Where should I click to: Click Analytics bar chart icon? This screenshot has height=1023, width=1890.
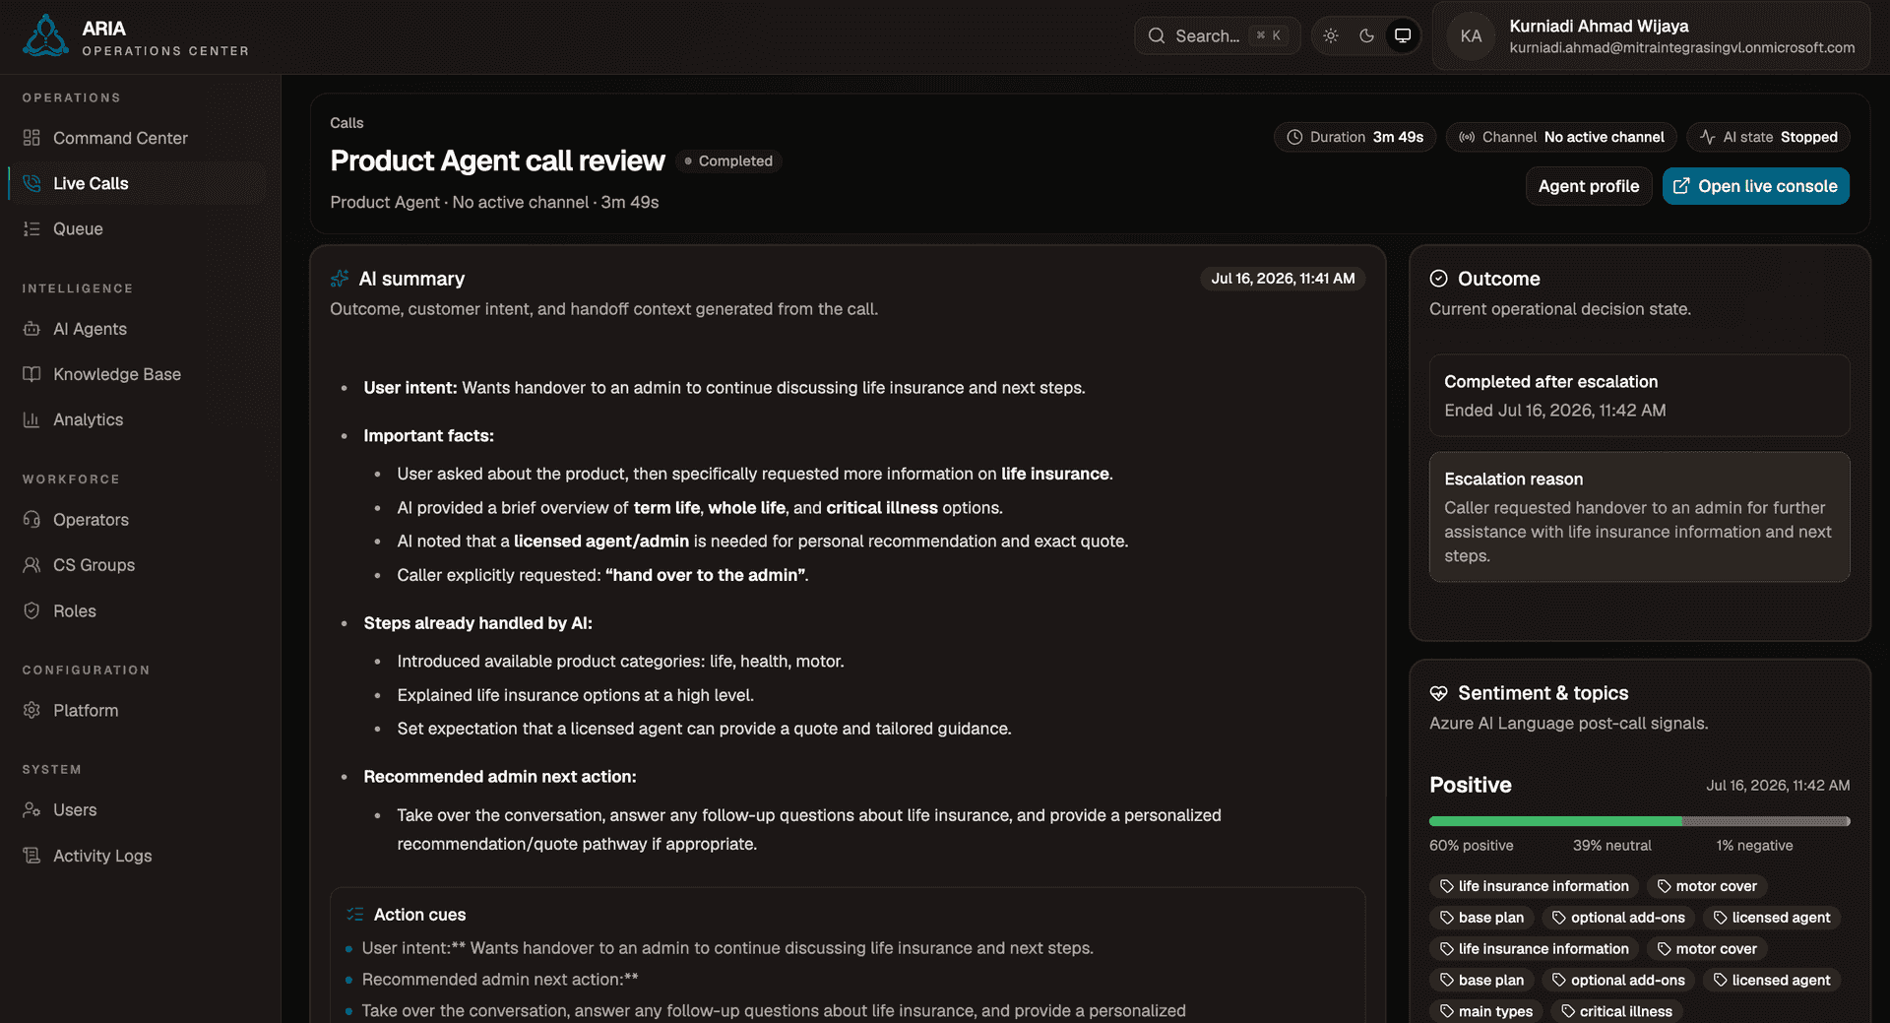point(31,419)
